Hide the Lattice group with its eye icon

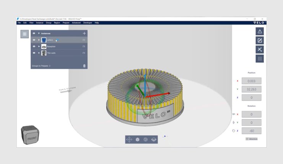tap(34, 40)
